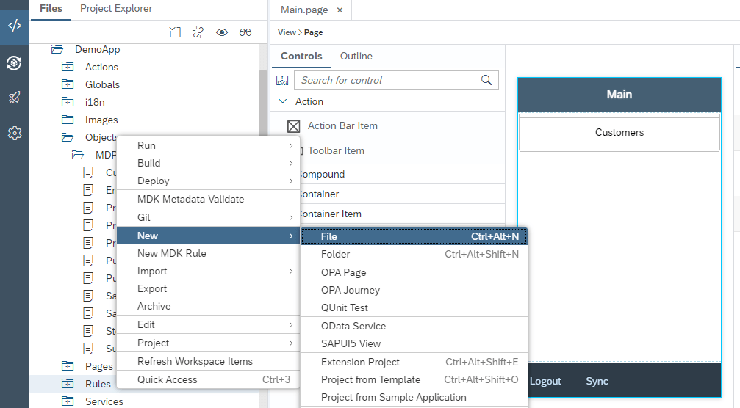Click the rocket icon in left sidebar
The width and height of the screenshot is (740, 408).
pyautogui.click(x=15, y=98)
